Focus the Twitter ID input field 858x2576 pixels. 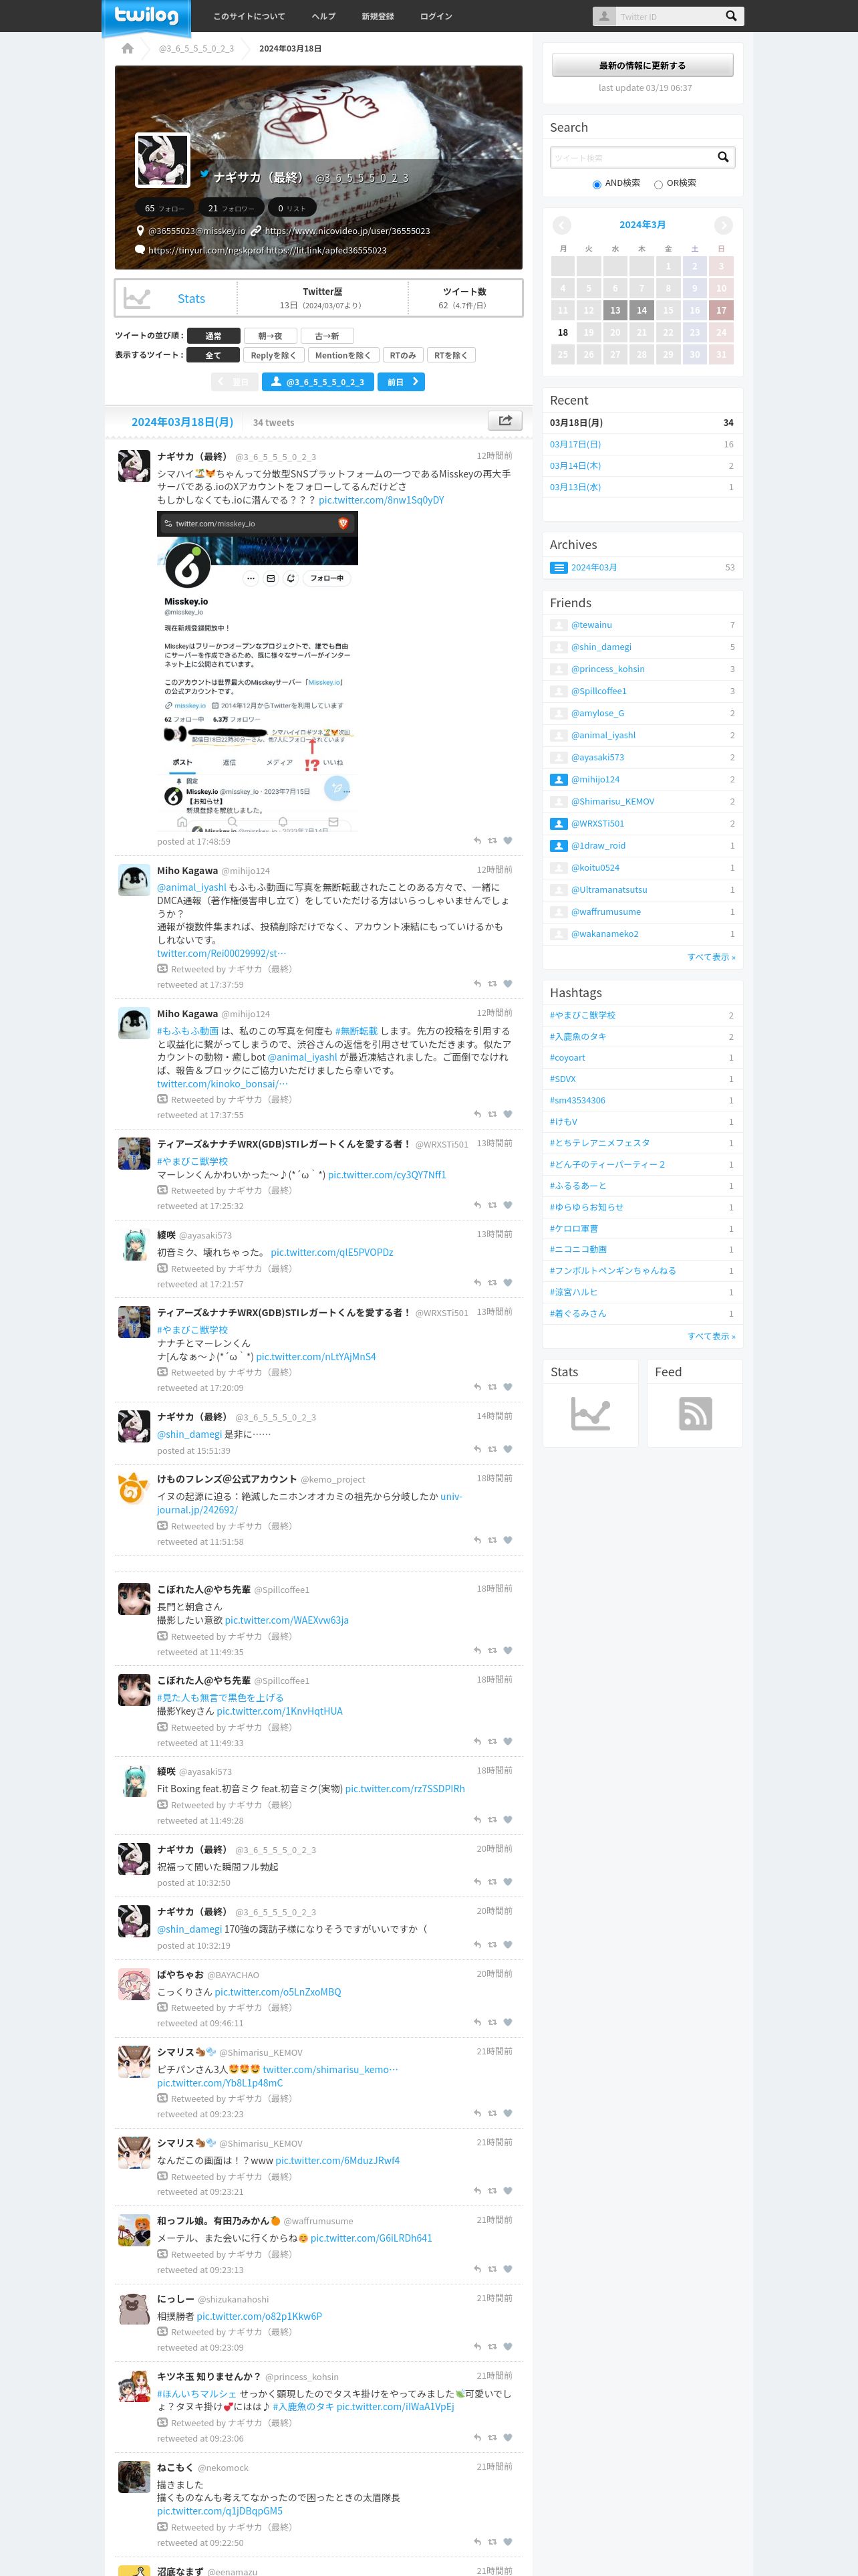tap(668, 16)
